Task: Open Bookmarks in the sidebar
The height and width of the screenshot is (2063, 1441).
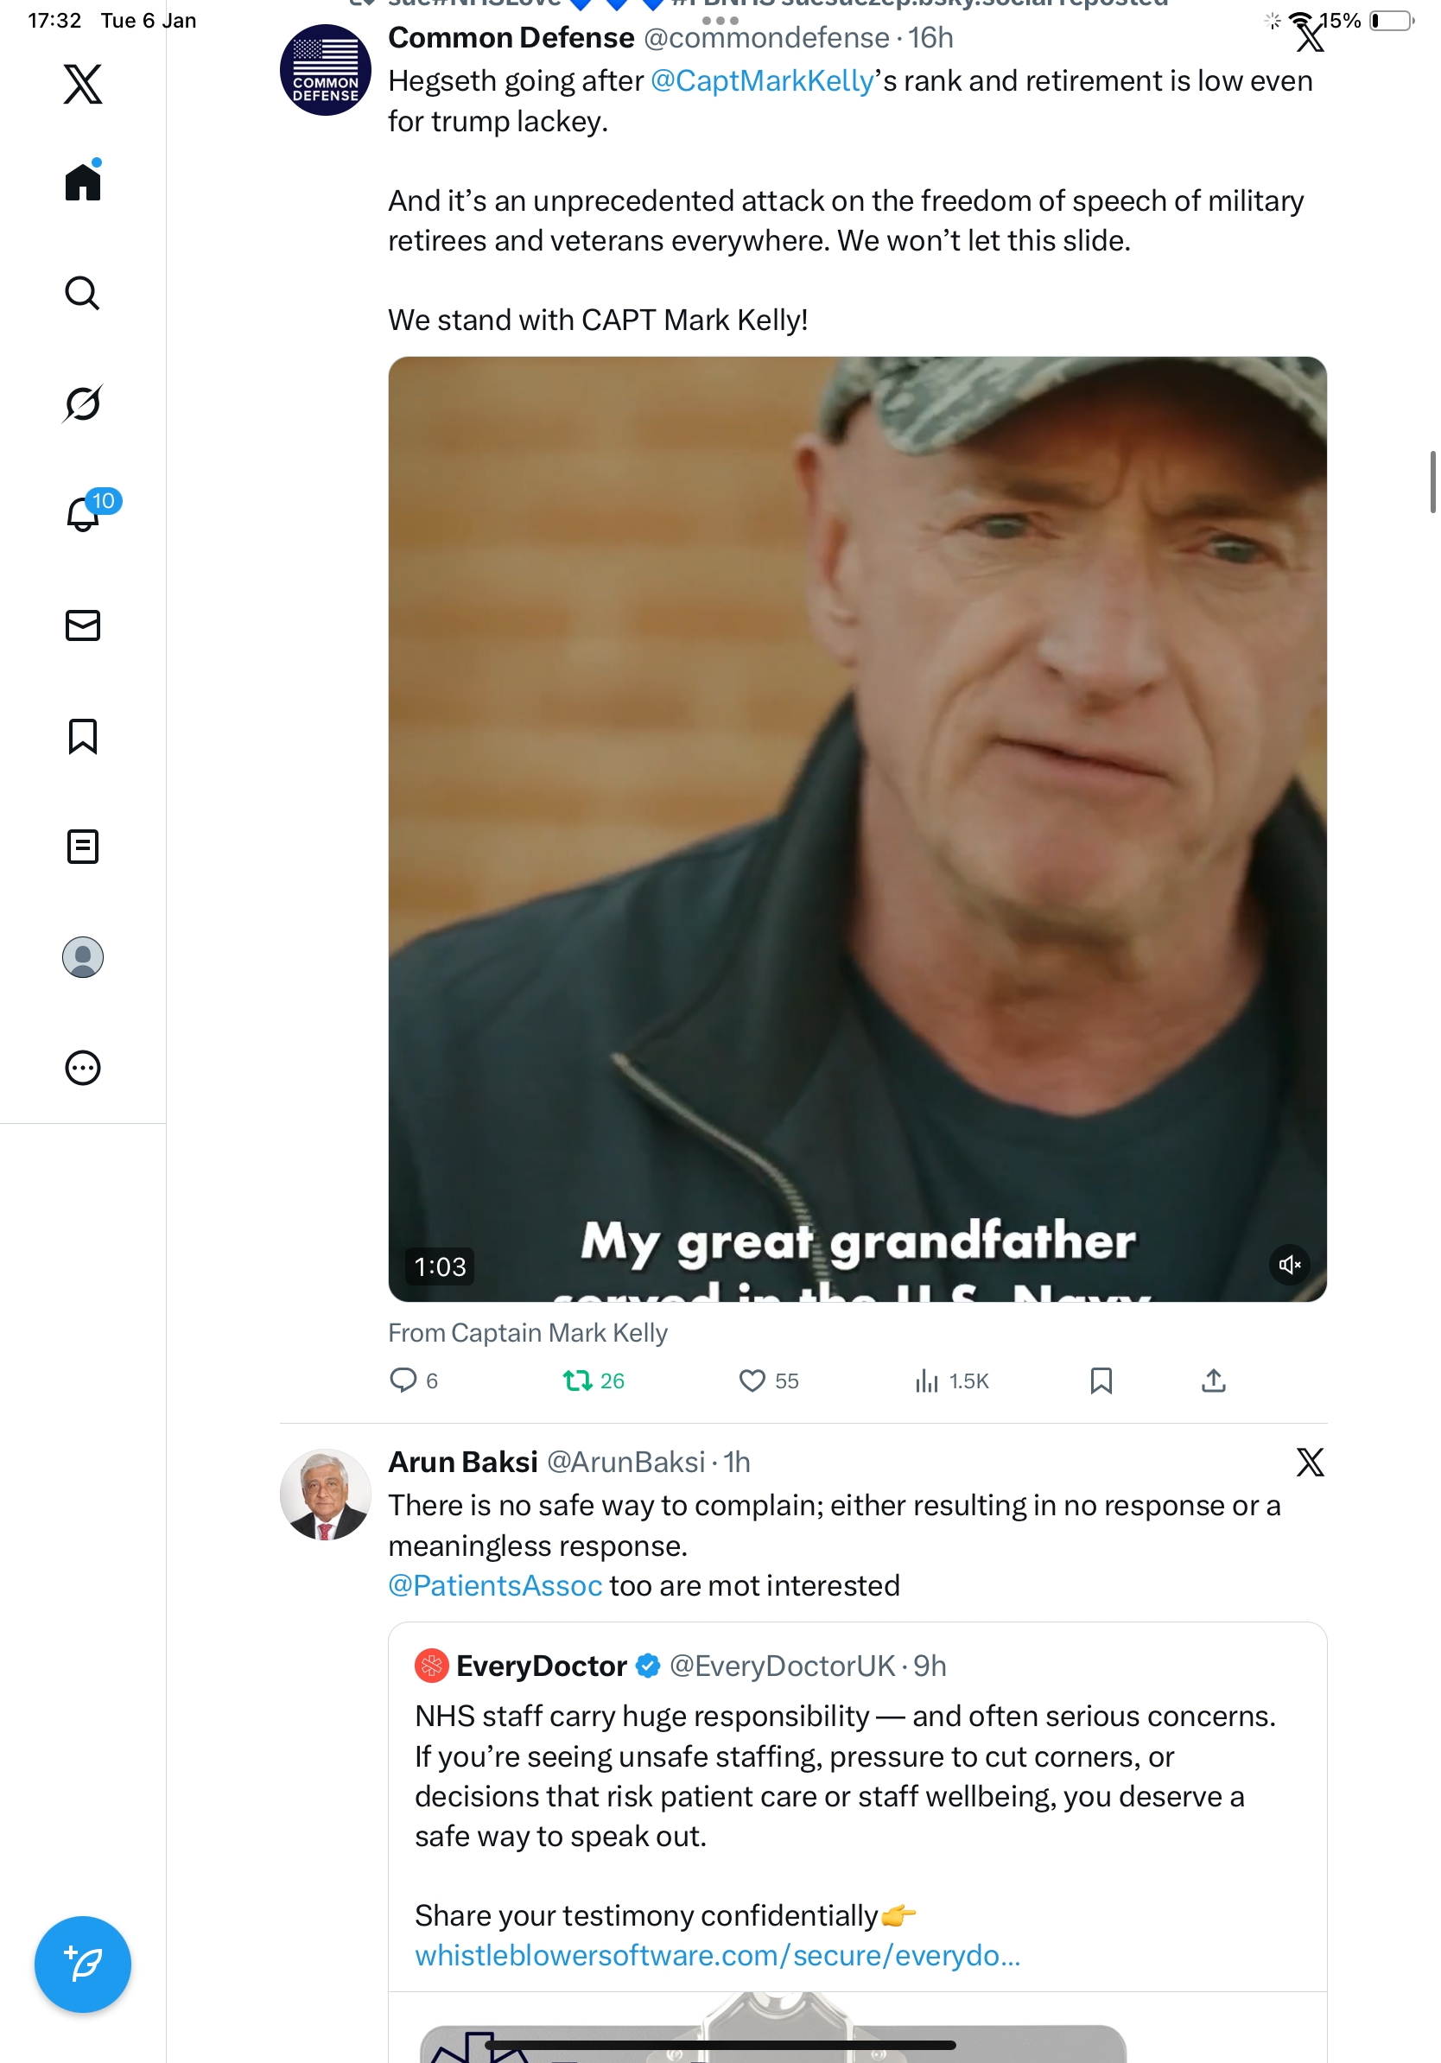Action: coord(83,736)
